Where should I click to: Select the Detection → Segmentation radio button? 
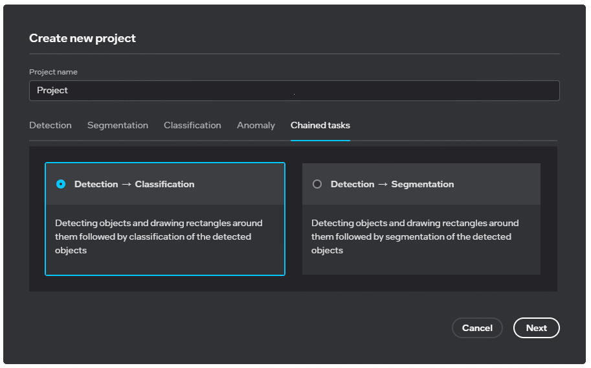point(317,184)
